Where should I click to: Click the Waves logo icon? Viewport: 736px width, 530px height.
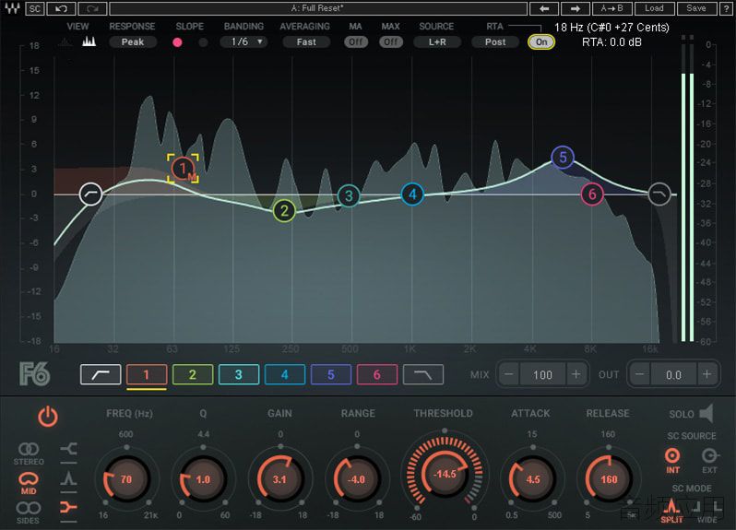(11, 8)
